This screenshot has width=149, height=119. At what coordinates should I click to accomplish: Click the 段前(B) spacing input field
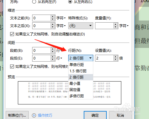click(x=41, y=51)
